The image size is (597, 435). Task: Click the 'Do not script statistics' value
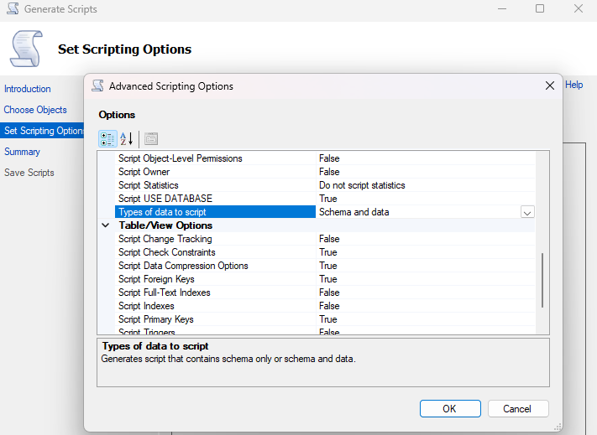[x=362, y=185]
